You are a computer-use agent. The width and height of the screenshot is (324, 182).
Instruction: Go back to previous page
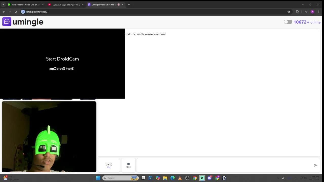pyautogui.click(x=4, y=12)
